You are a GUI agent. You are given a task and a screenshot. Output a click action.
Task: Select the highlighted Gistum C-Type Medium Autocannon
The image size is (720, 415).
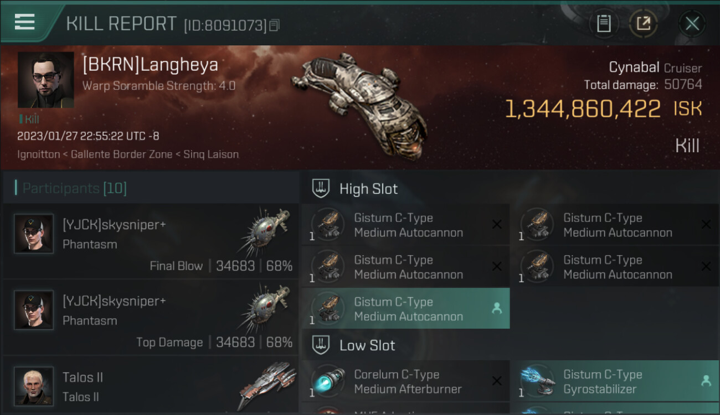click(405, 309)
